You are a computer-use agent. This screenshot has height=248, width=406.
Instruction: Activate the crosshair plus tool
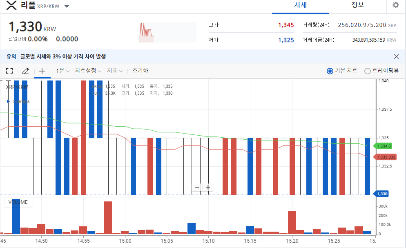click(42, 71)
